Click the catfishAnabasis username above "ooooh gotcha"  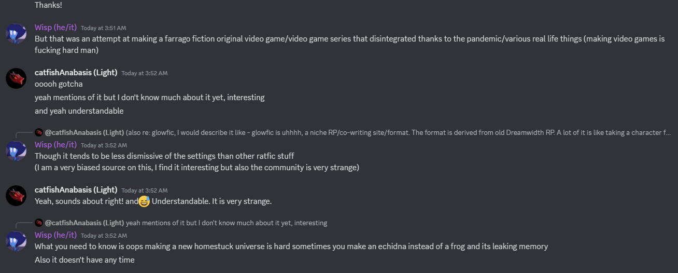click(76, 73)
